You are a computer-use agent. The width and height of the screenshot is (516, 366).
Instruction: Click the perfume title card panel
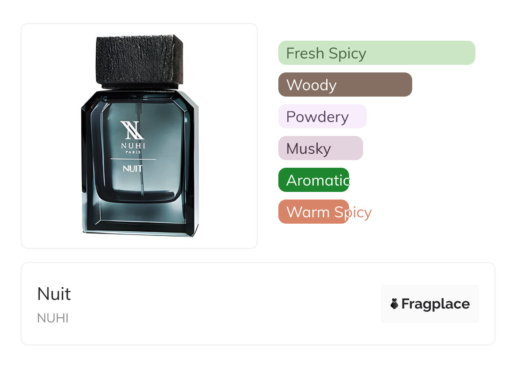[x=258, y=304]
